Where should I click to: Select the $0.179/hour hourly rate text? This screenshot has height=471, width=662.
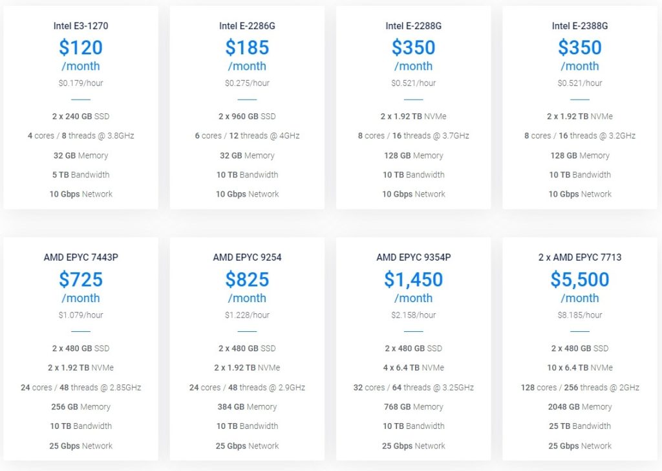(81, 83)
